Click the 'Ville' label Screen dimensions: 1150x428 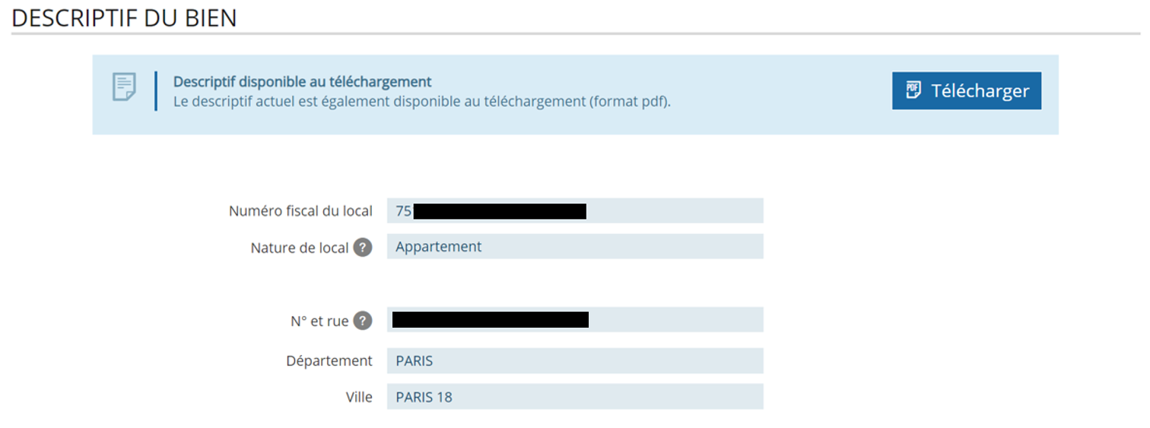point(359,397)
